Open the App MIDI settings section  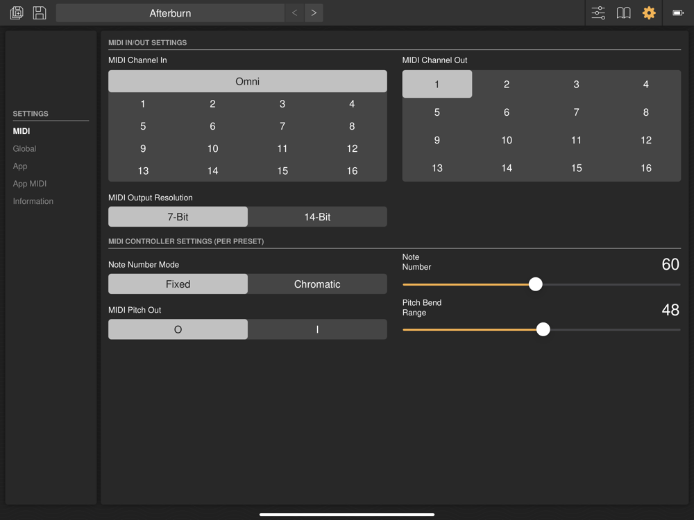[30, 184]
